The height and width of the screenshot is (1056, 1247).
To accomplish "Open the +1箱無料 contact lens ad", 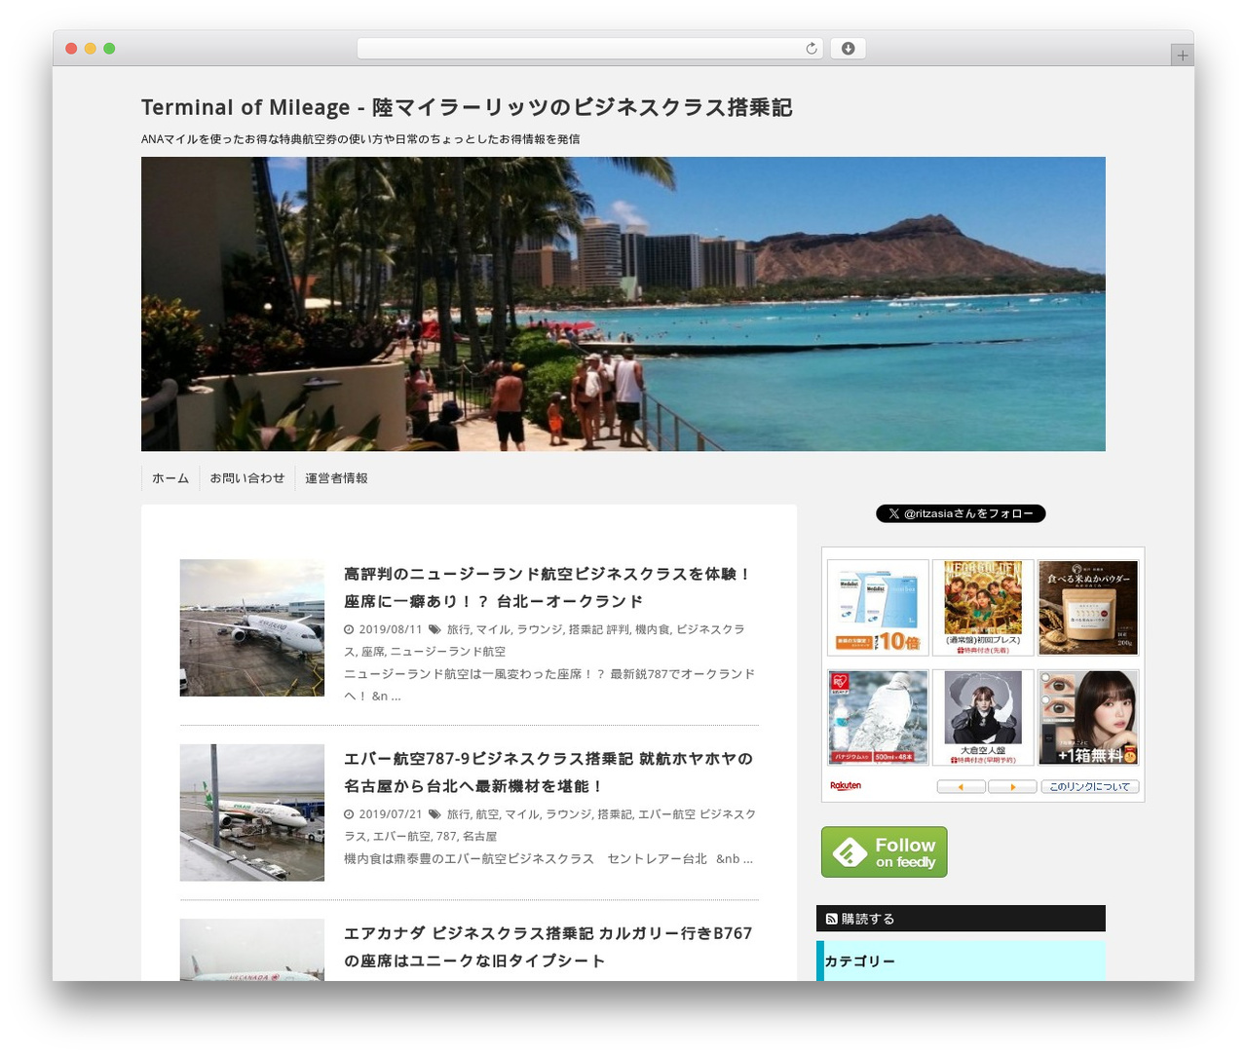I will click(1088, 717).
